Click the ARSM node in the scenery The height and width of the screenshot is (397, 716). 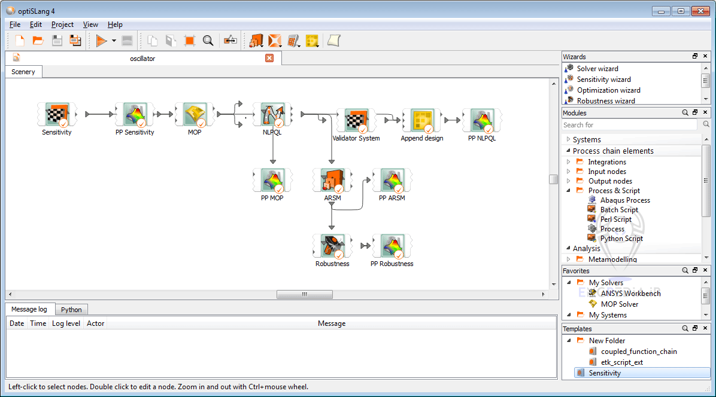point(332,179)
